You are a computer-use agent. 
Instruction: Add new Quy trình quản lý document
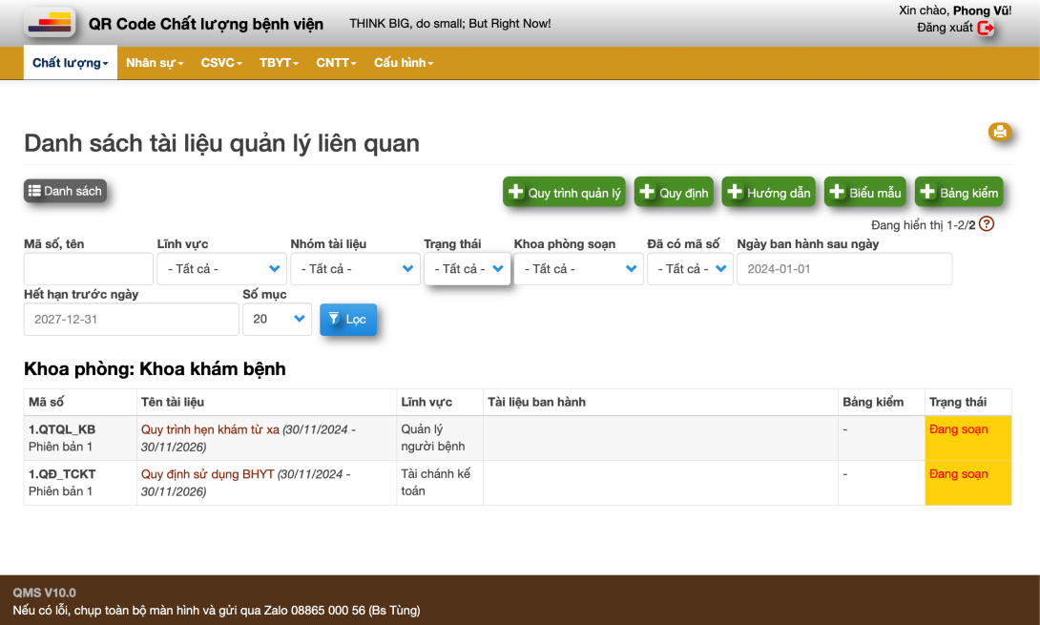pos(564,193)
